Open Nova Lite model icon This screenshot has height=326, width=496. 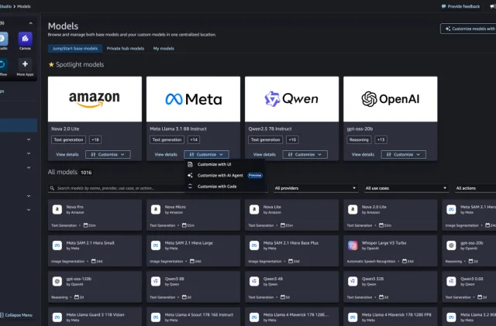pyautogui.click(x=254, y=209)
